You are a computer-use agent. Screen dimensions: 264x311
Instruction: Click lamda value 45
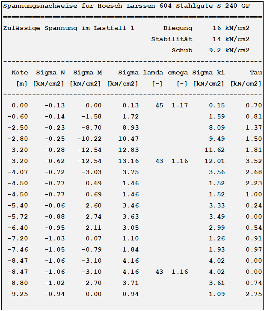(159, 105)
